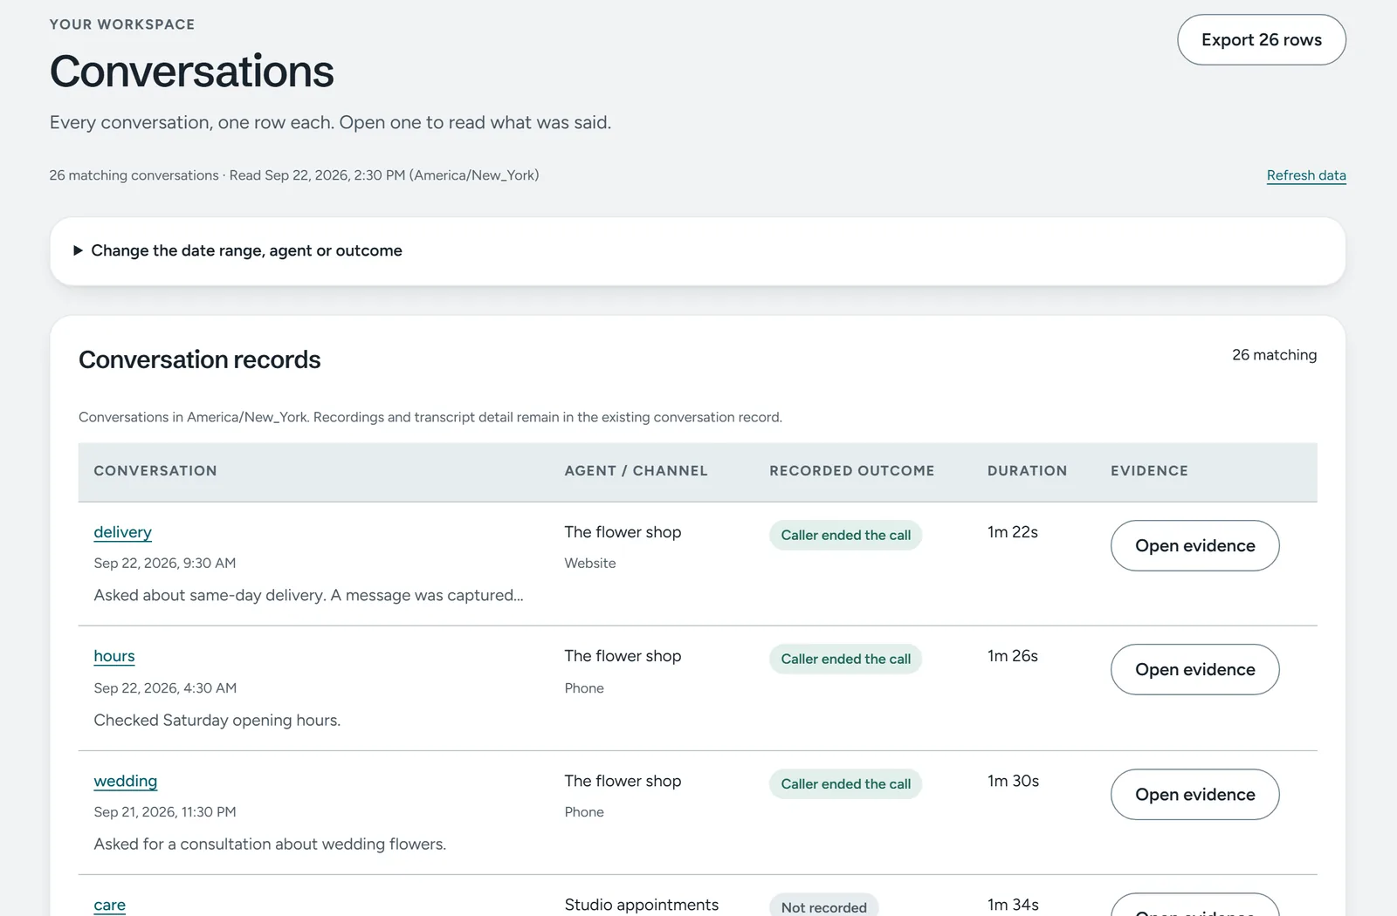1397x916 pixels.
Task: Click the "Sep 21, 2026, 11:30 PM" timestamp
Action: point(165,812)
